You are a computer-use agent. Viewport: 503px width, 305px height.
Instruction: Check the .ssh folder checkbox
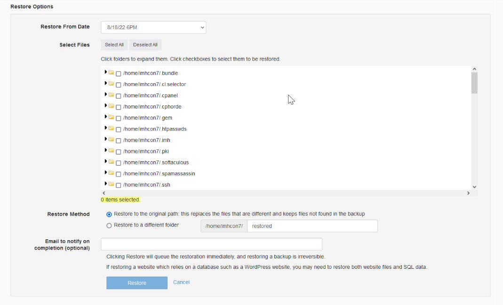(x=119, y=185)
